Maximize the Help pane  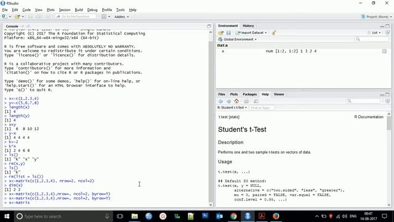pos(387,94)
